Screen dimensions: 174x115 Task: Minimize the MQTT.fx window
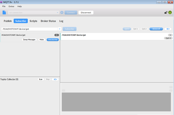[x=159, y=2]
